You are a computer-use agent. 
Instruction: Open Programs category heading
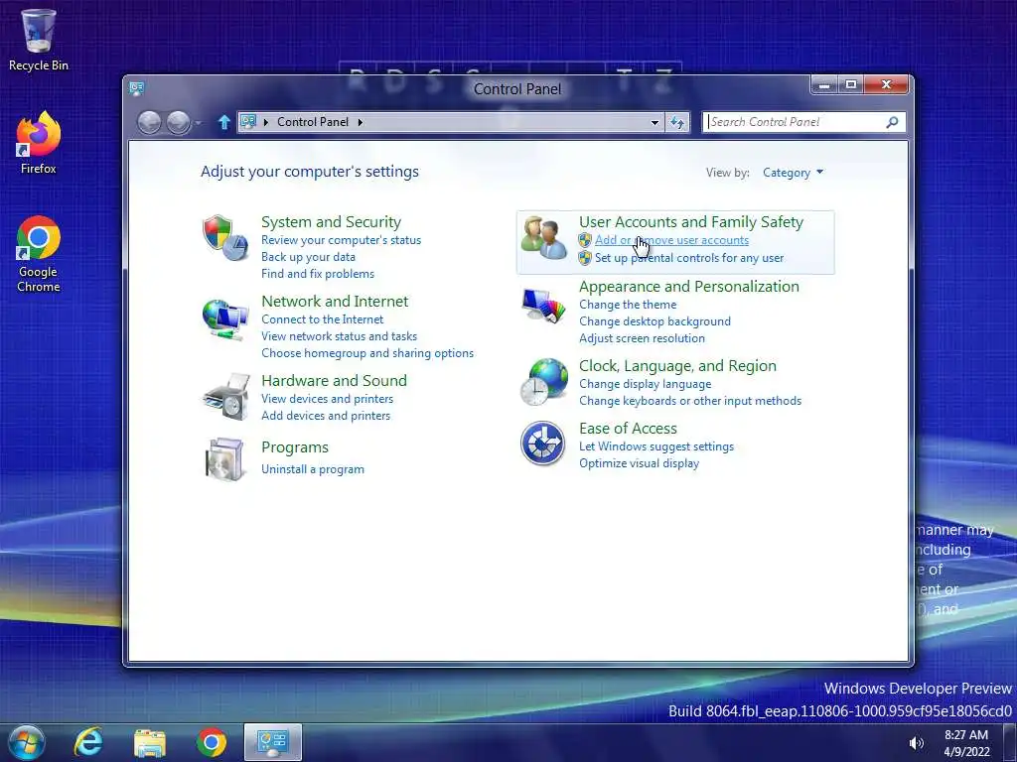click(294, 447)
